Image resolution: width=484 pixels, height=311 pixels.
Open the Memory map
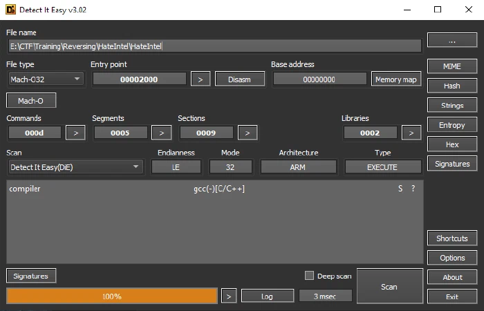tap(396, 79)
